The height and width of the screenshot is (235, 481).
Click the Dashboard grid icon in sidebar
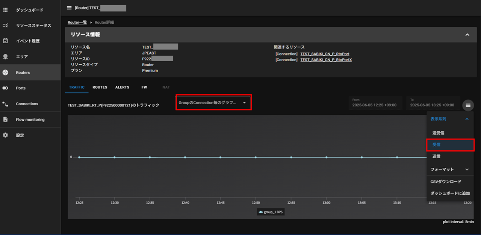5,10
